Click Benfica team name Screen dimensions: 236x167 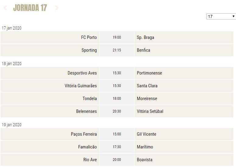(143, 50)
